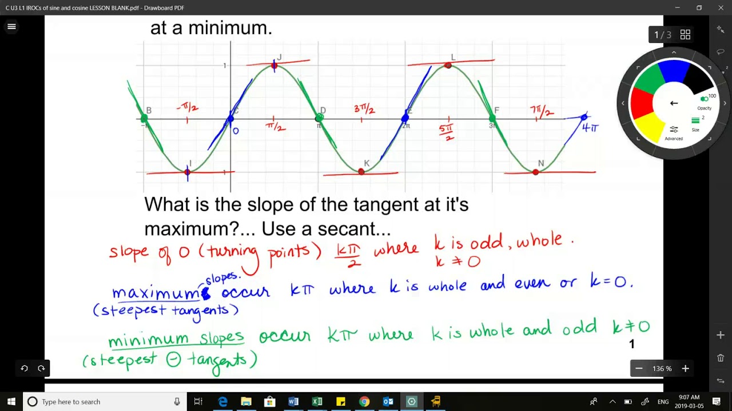Click the battery icon in system tray
Image resolution: width=732 pixels, height=411 pixels.
[628, 401]
